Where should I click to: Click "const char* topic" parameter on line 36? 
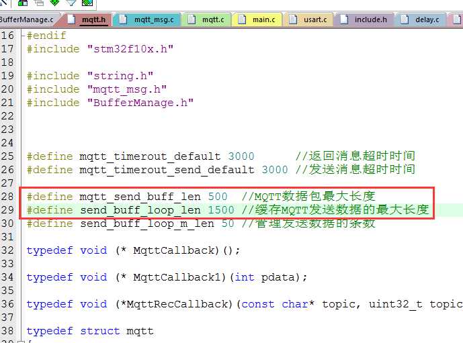(x=300, y=304)
